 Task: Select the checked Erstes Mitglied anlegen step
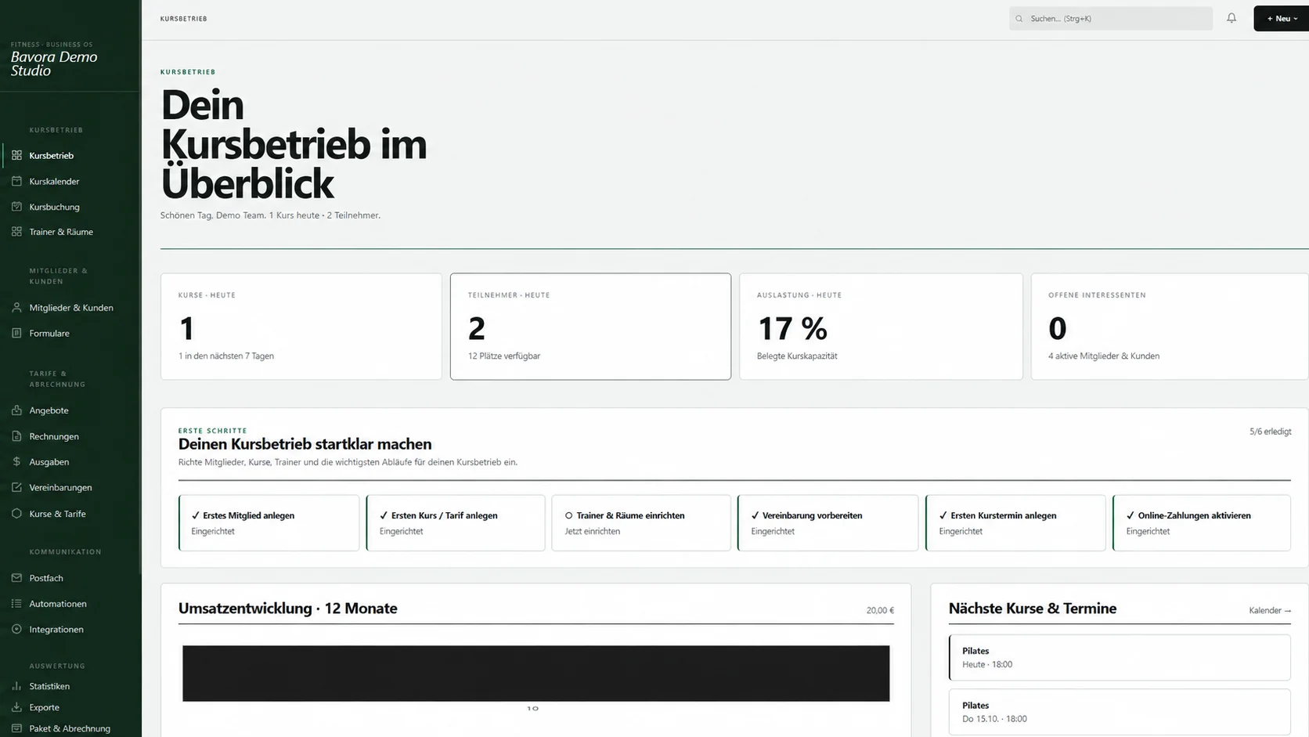pyautogui.click(x=269, y=522)
